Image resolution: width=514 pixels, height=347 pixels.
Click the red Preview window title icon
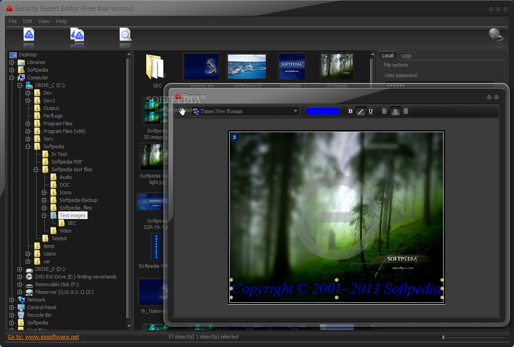click(178, 96)
